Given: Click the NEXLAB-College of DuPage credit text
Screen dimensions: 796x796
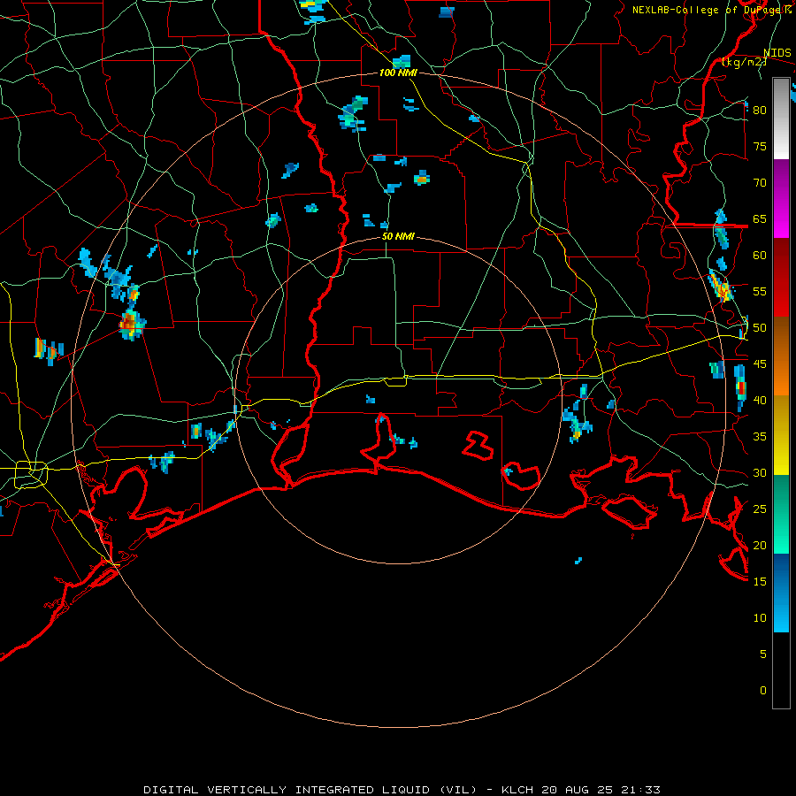Looking at the screenshot, I should point(712,10).
